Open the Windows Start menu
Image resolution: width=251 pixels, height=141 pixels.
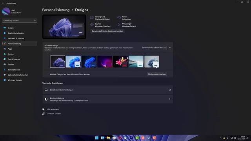click(x=97, y=138)
